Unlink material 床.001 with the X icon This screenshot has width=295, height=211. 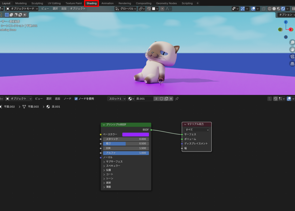pos(171,99)
